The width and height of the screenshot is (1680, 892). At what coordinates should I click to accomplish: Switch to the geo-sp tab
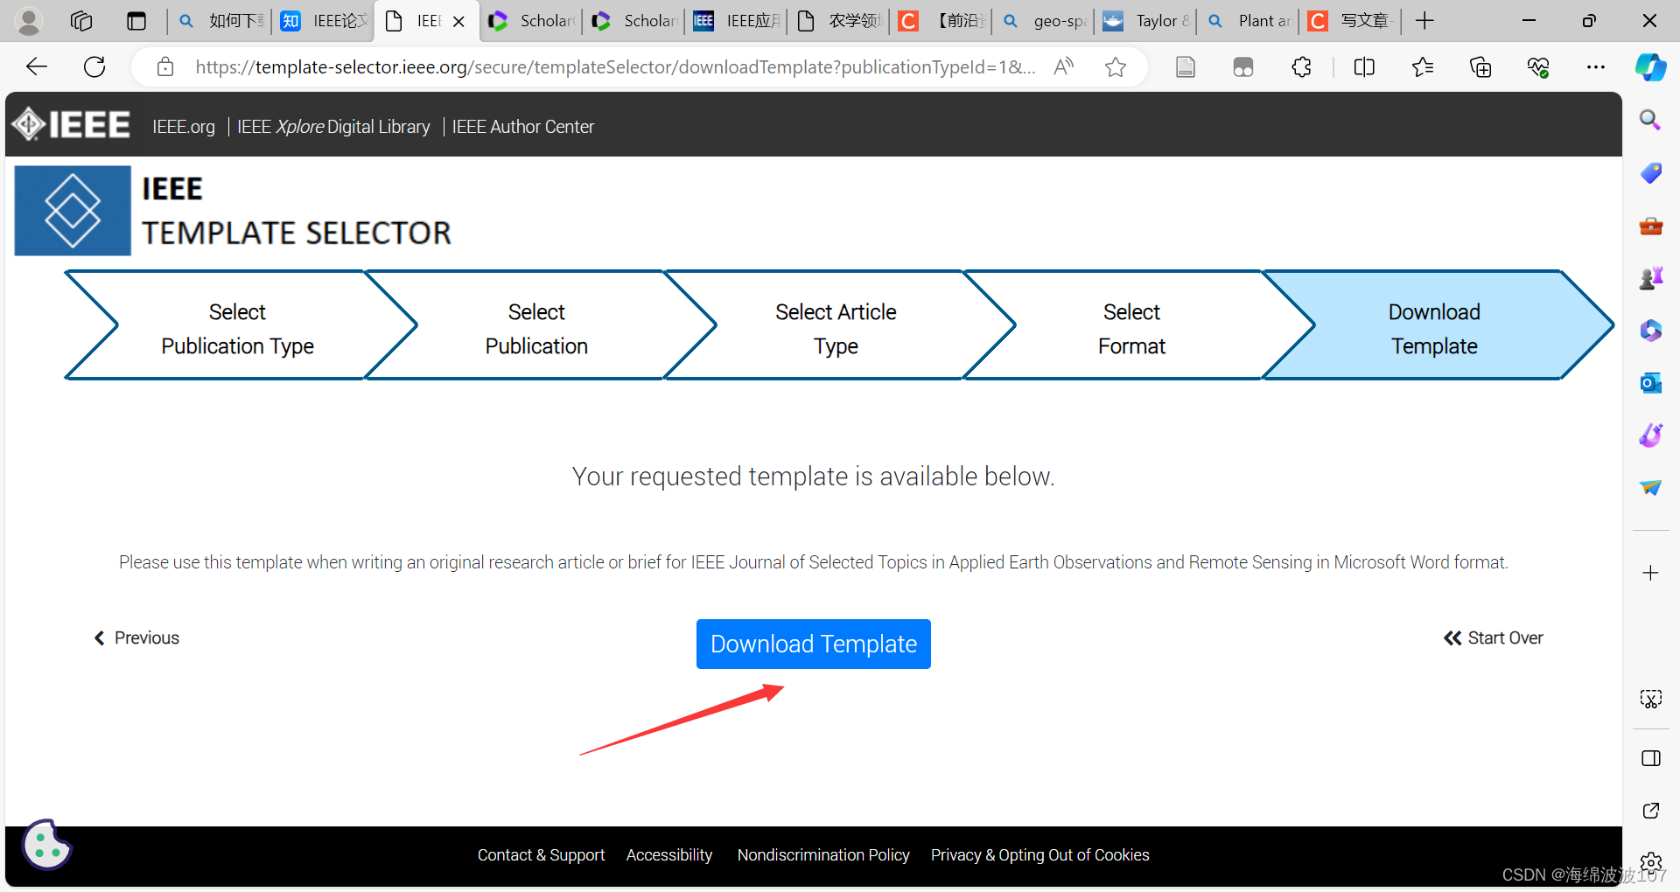[x=1044, y=21]
